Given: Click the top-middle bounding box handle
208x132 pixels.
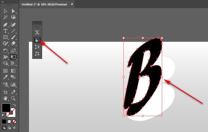Looking at the screenshot, I should pyautogui.click(x=143, y=38).
